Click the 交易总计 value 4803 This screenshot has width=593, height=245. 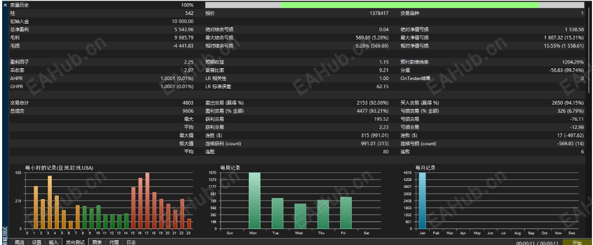tap(188, 103)
